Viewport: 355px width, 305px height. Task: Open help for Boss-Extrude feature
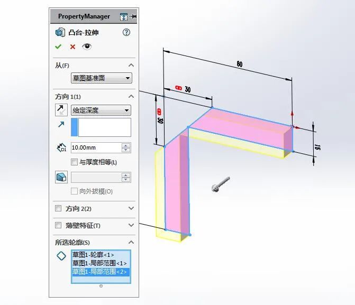(x=126, y=32)
